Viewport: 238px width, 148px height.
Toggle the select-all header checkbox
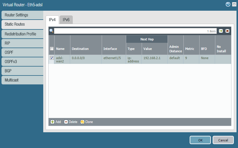[52, 48]
